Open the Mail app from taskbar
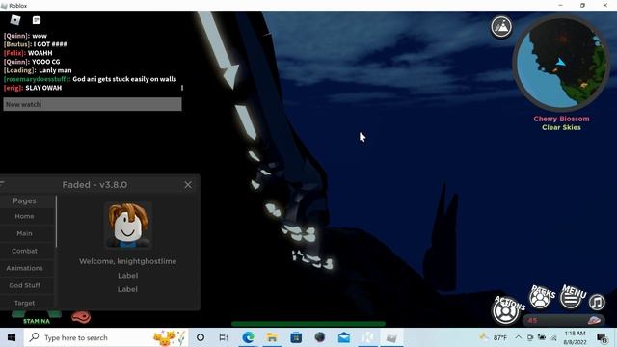This screenshot has height=347, width=617. coord(344,337)
